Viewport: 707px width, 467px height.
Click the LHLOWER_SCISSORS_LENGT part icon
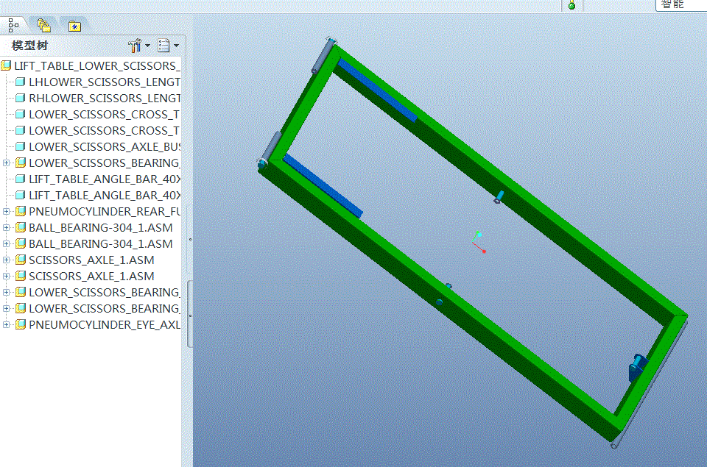[21, 82]
